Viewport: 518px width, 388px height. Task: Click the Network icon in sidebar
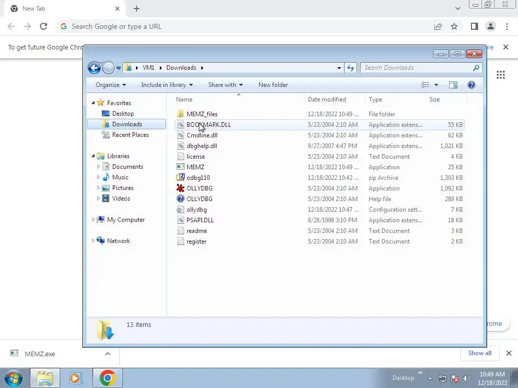101,240
